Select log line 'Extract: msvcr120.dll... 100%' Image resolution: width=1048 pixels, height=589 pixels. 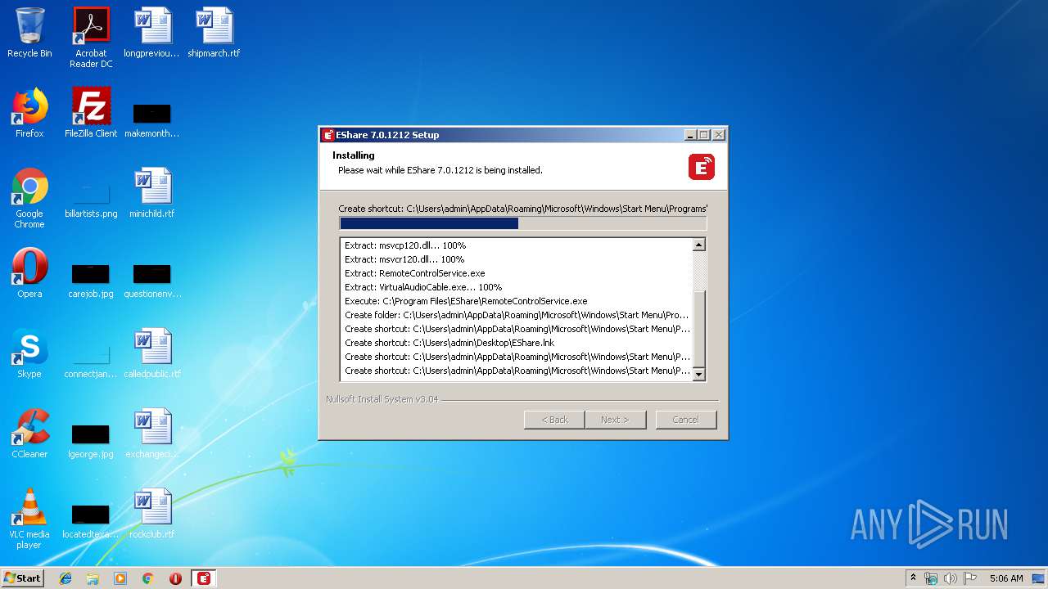point(404,259)
